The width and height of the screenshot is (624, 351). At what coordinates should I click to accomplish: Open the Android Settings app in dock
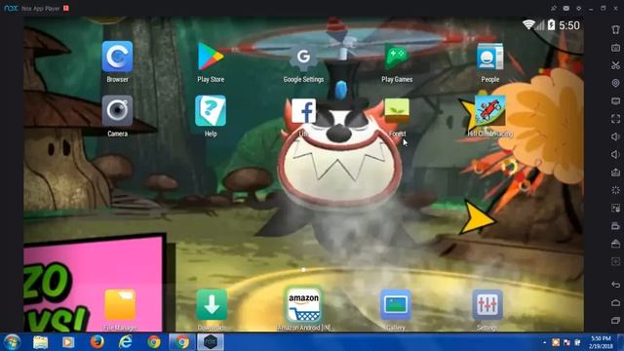(487, 305)
